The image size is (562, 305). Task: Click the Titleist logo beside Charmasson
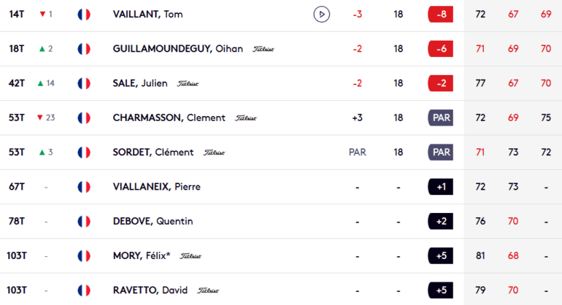[x=246, y=118]
